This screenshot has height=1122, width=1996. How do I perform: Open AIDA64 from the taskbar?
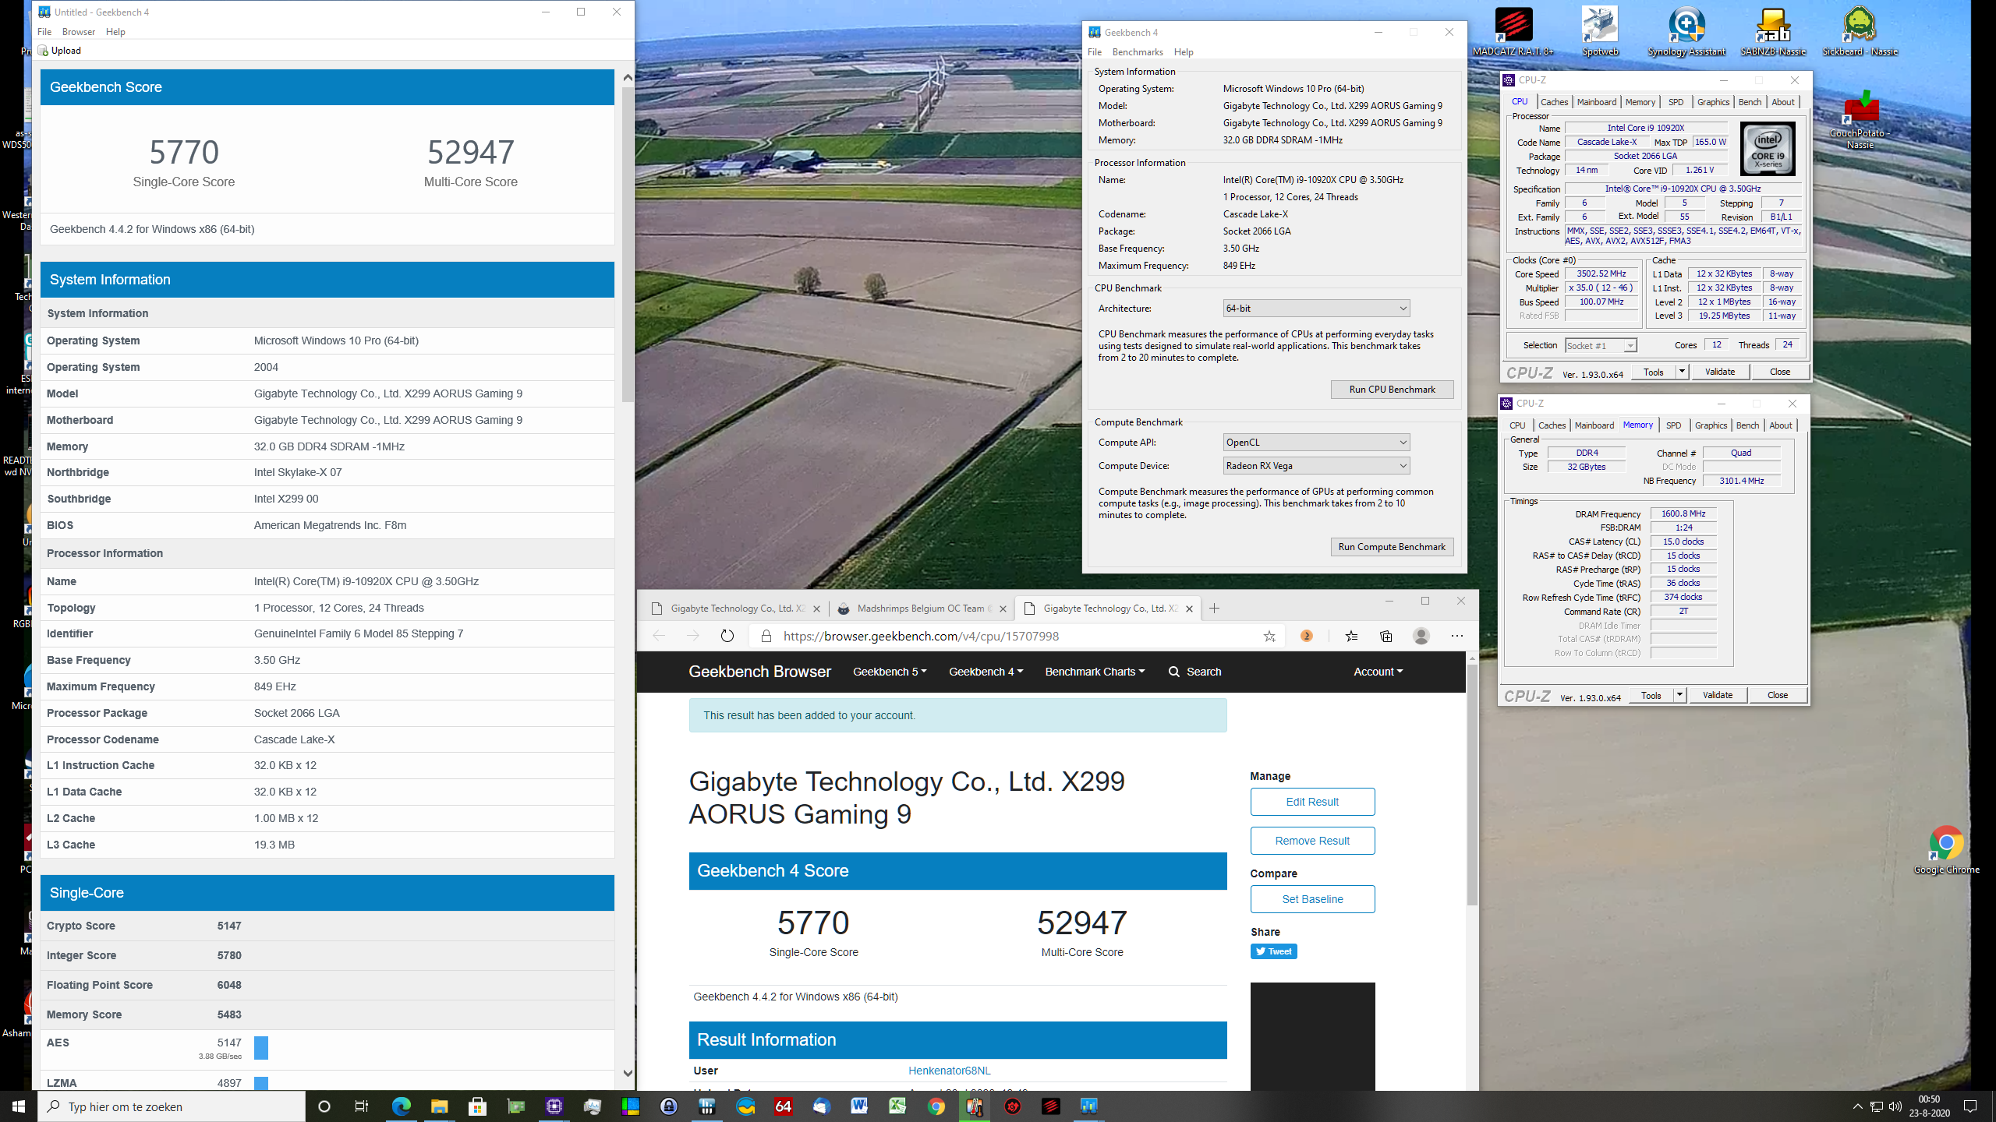[783, 1106]
